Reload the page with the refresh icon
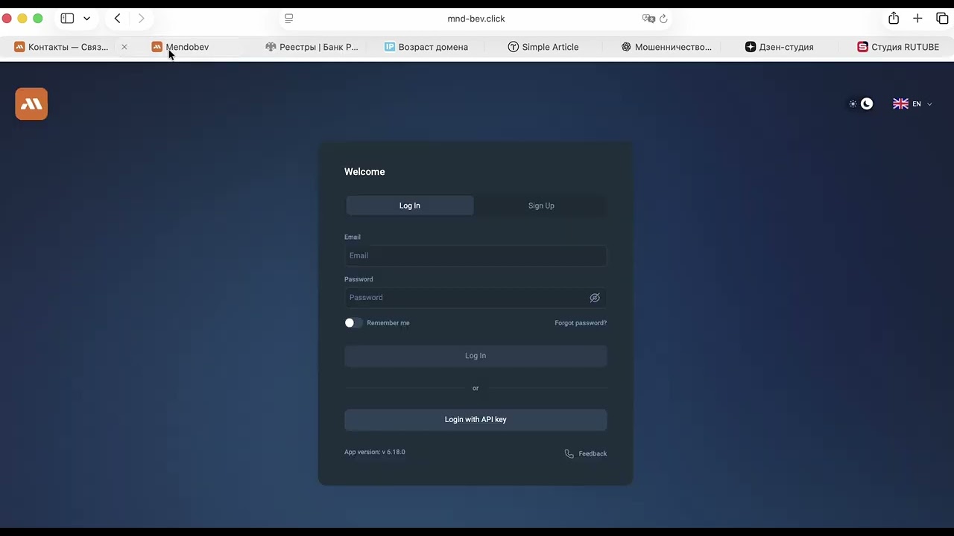The width and height of the screenshot is (954, 536). [663, 19]
